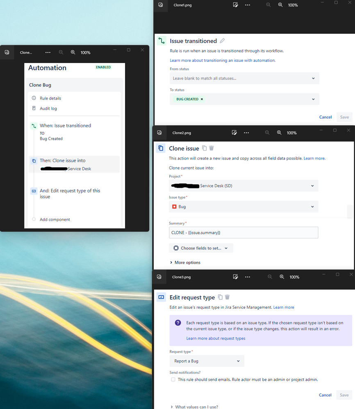This screenshot has width=355, height=409.
Task: Click the gear icon in Choose fields to set
Action: tap(176, 248)
